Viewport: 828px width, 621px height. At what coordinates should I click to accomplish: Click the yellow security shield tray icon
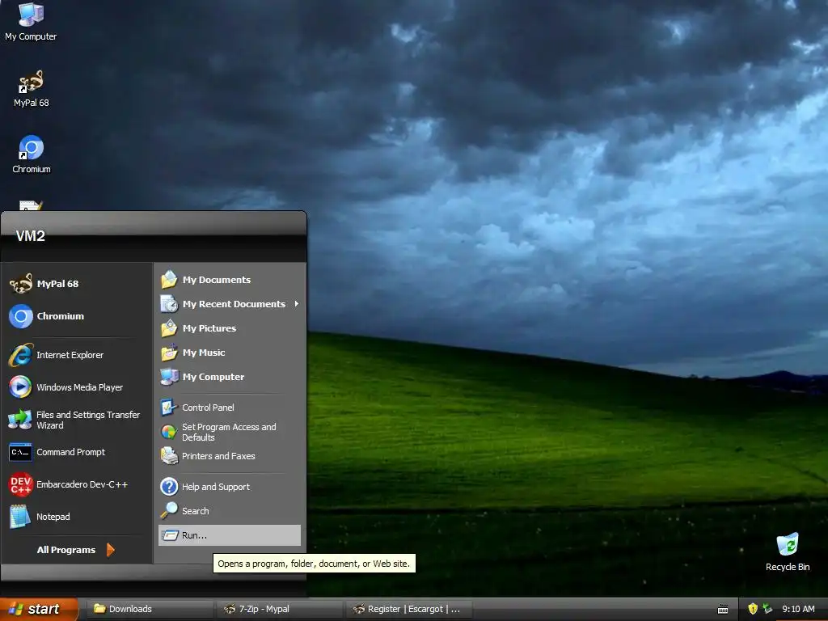pyautogui.click(x=753, y=609)
